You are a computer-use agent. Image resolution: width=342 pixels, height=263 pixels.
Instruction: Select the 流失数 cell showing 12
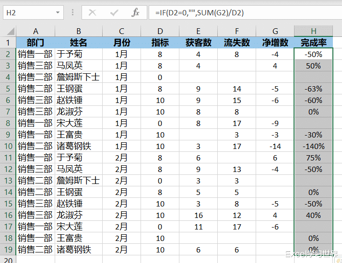[x=236, y=215]
